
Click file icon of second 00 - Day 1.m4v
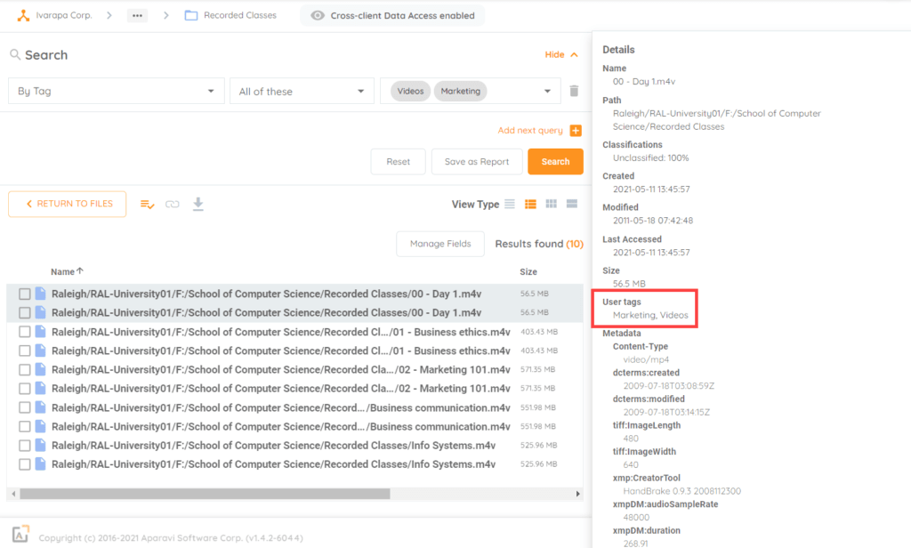click(40, 312)
